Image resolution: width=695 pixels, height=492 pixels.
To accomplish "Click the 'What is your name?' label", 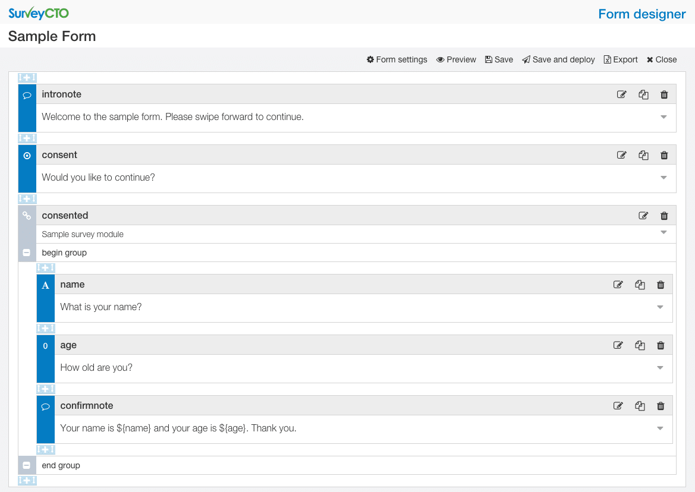I will tap(101, 307).
